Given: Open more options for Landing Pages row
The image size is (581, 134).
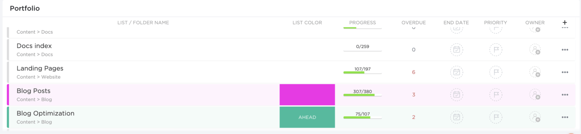Looking at the screenshot, I should [565, 72].
